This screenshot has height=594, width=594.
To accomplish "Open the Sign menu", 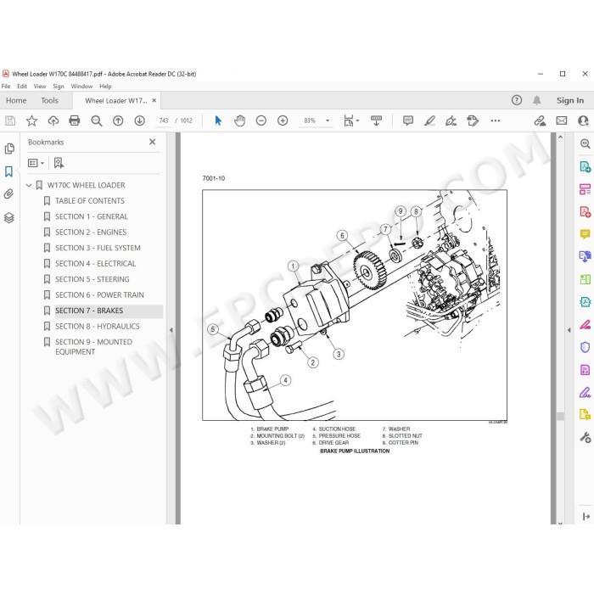I will 59,87.
